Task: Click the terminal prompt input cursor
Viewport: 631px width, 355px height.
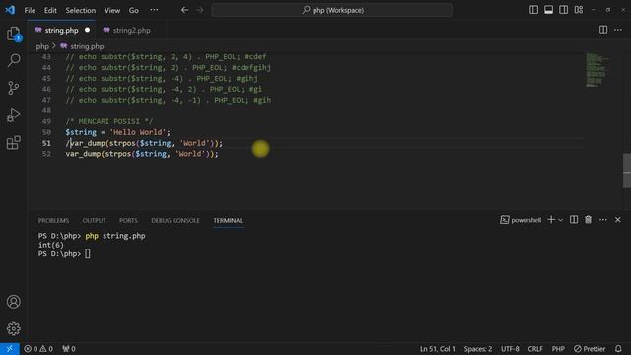Action: tap(88, 254)
